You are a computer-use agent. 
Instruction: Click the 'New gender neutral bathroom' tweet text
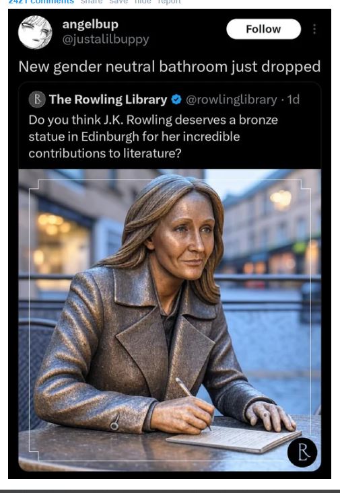click(170, 67)
